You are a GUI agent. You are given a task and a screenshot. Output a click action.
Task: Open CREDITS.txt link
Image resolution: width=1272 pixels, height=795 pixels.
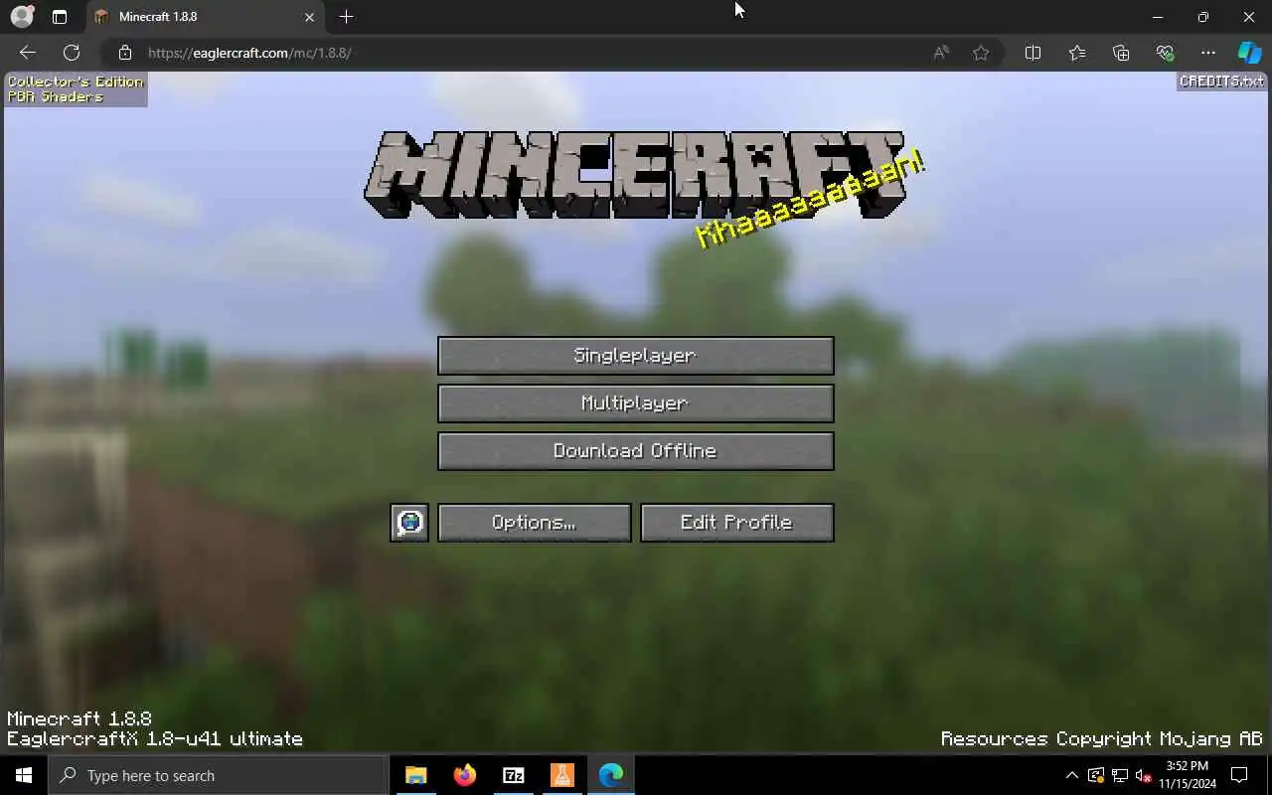[x=1222, y=81]
